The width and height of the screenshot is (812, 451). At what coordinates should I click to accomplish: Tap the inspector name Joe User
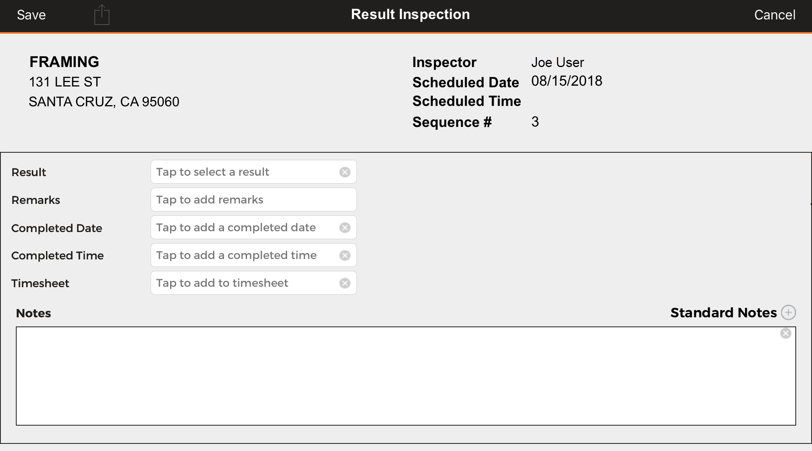coord(557,62)
